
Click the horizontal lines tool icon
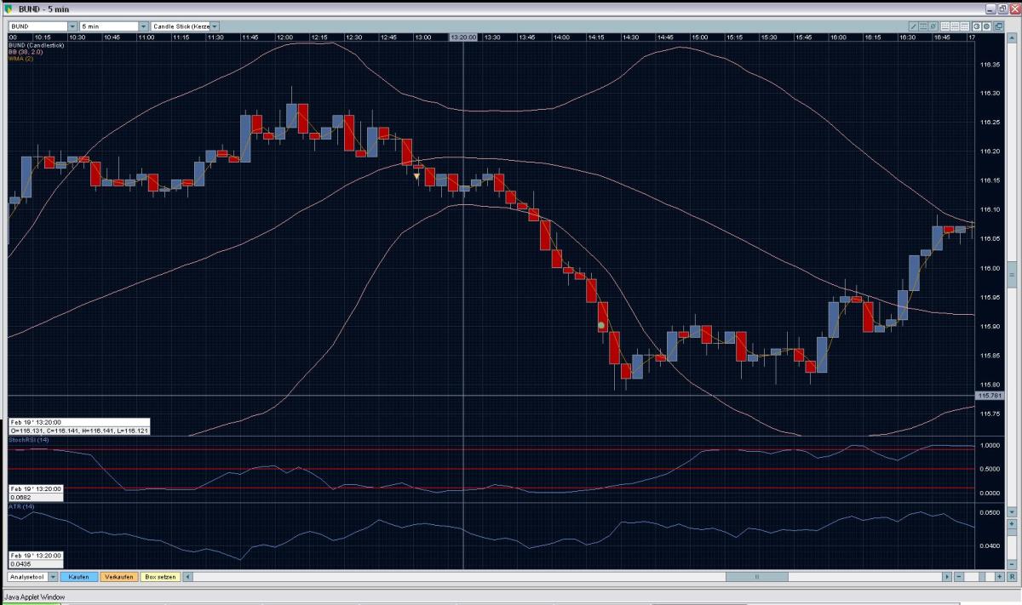pos(923,26)
